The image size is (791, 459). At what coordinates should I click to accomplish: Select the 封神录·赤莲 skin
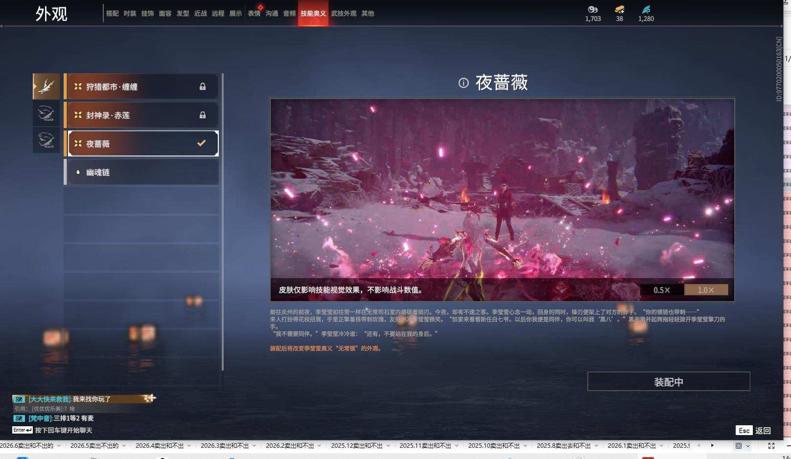pos(141,115)
